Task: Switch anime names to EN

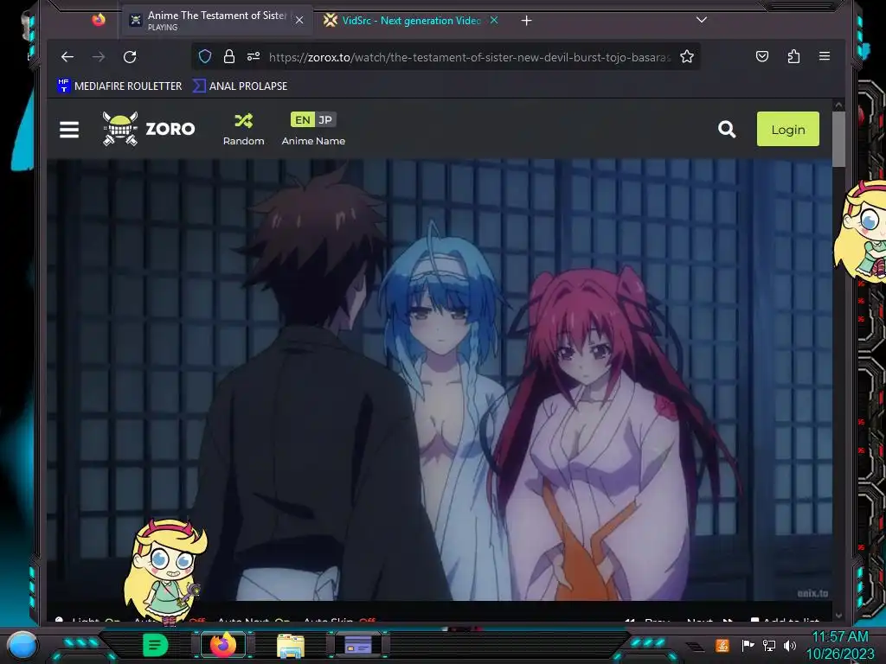Action: [302, 119]
